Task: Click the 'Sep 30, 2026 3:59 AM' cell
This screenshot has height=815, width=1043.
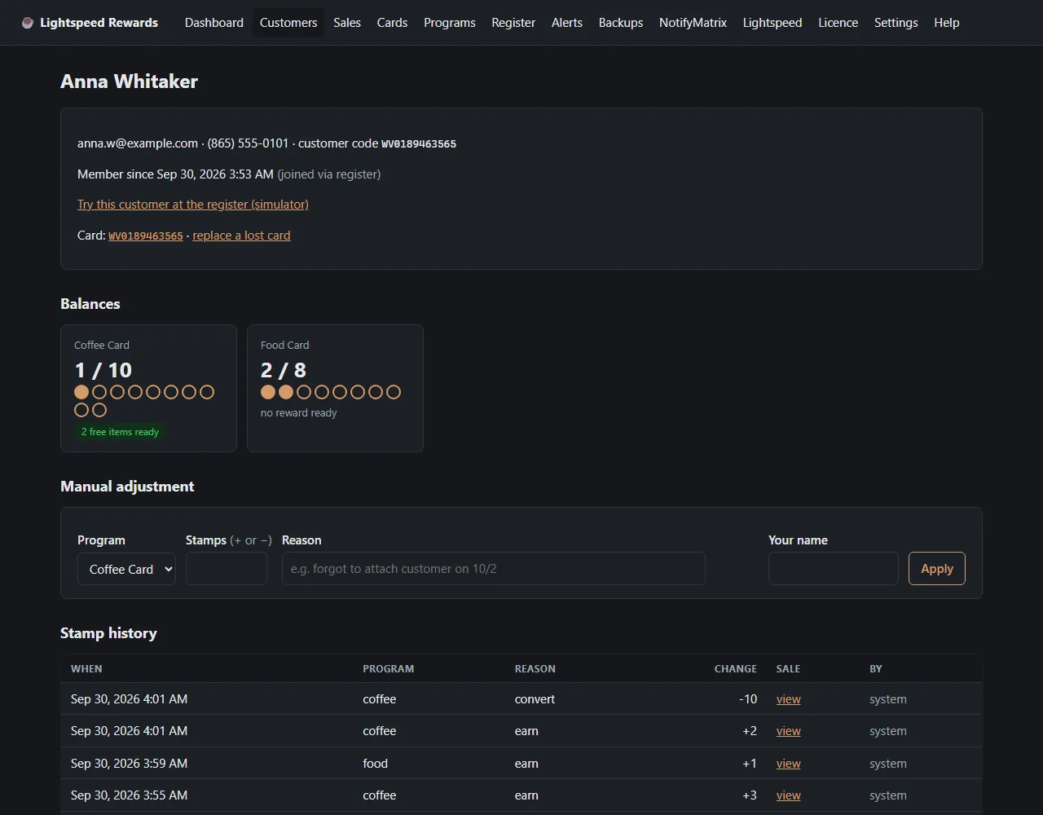Action: [x=129, y=764]
